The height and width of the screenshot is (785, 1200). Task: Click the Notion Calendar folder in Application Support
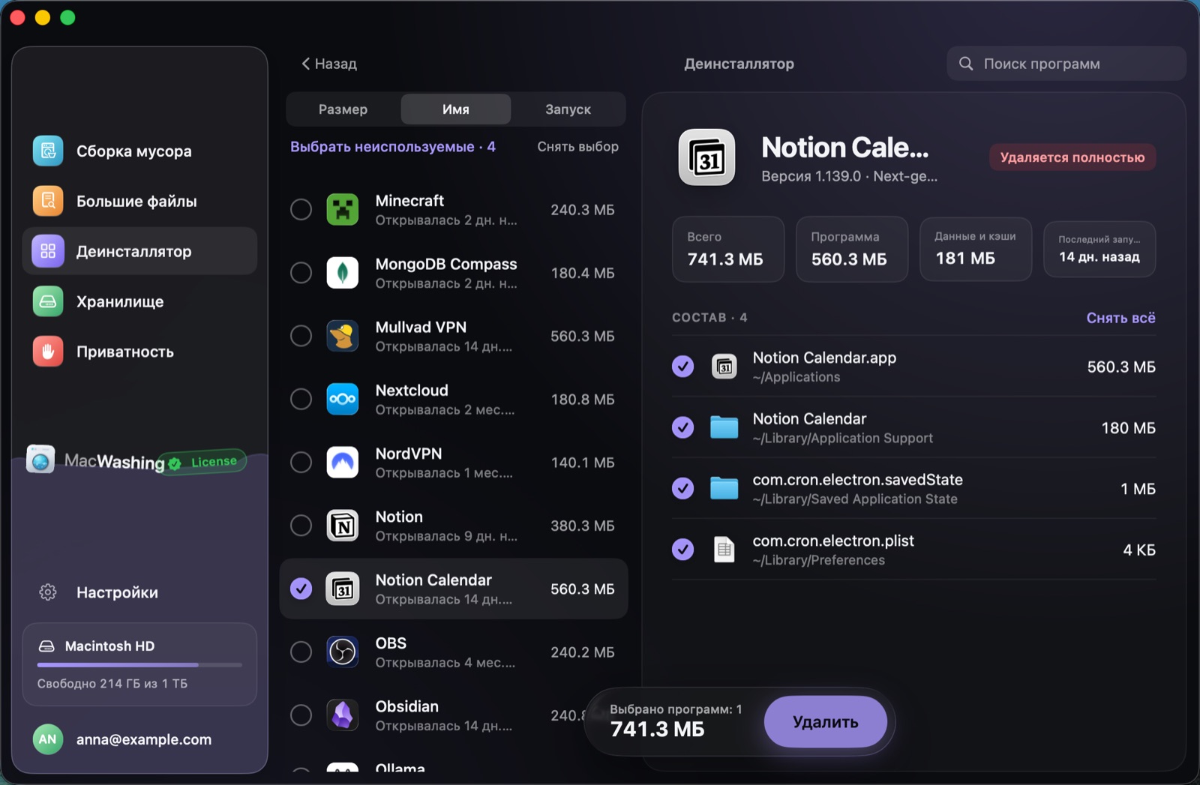[724, 427]
